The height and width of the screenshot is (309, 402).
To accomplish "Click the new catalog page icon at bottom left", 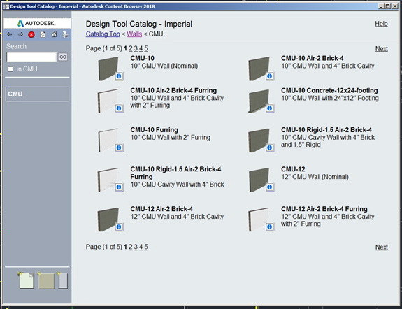I will pos(26,280).
